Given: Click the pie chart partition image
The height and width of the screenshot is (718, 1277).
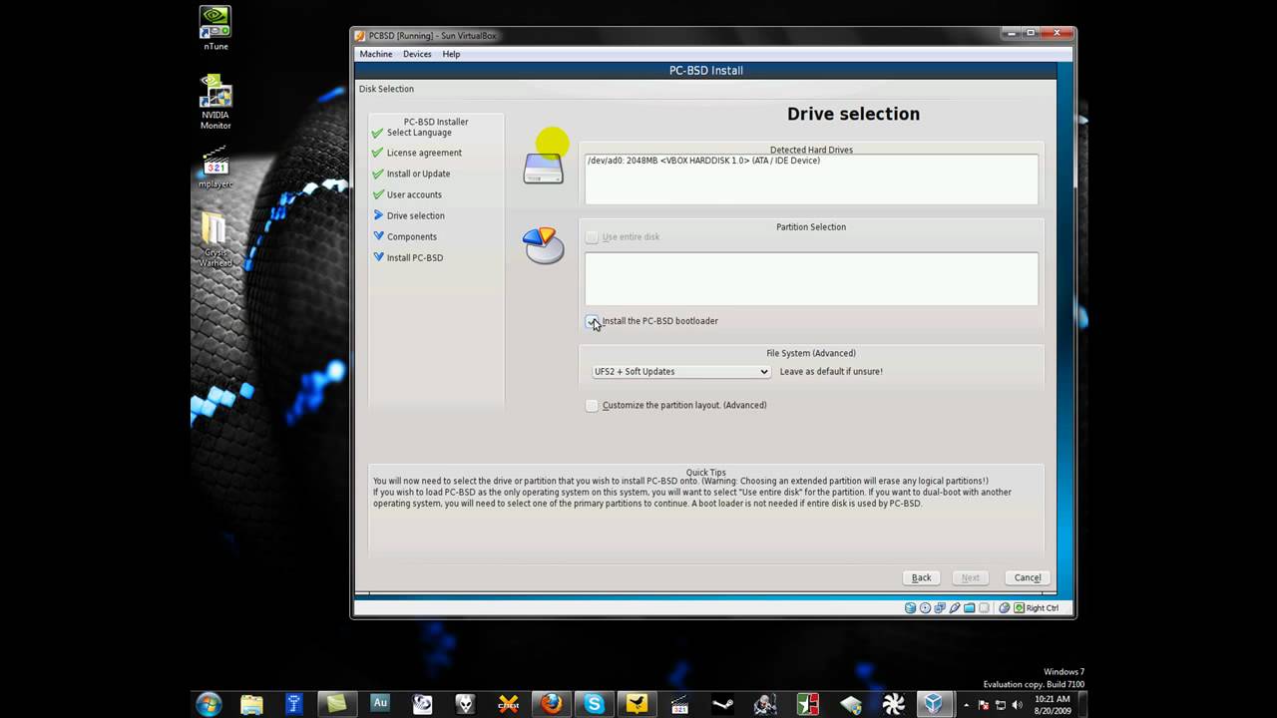Looking at the screenshot, I should [544, 245].
